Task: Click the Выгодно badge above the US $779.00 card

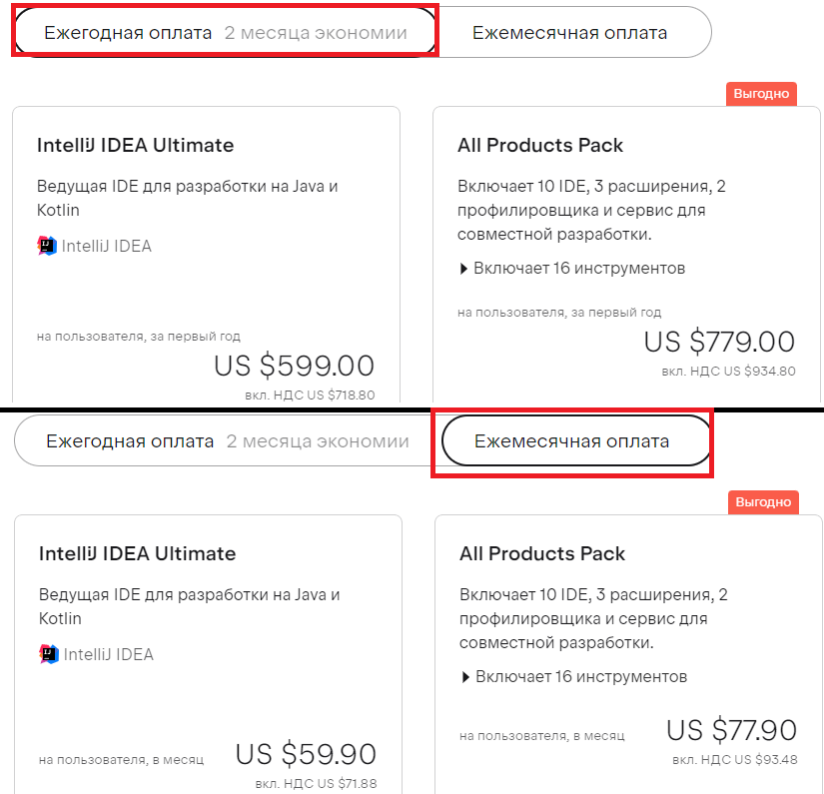Action: 762,94
